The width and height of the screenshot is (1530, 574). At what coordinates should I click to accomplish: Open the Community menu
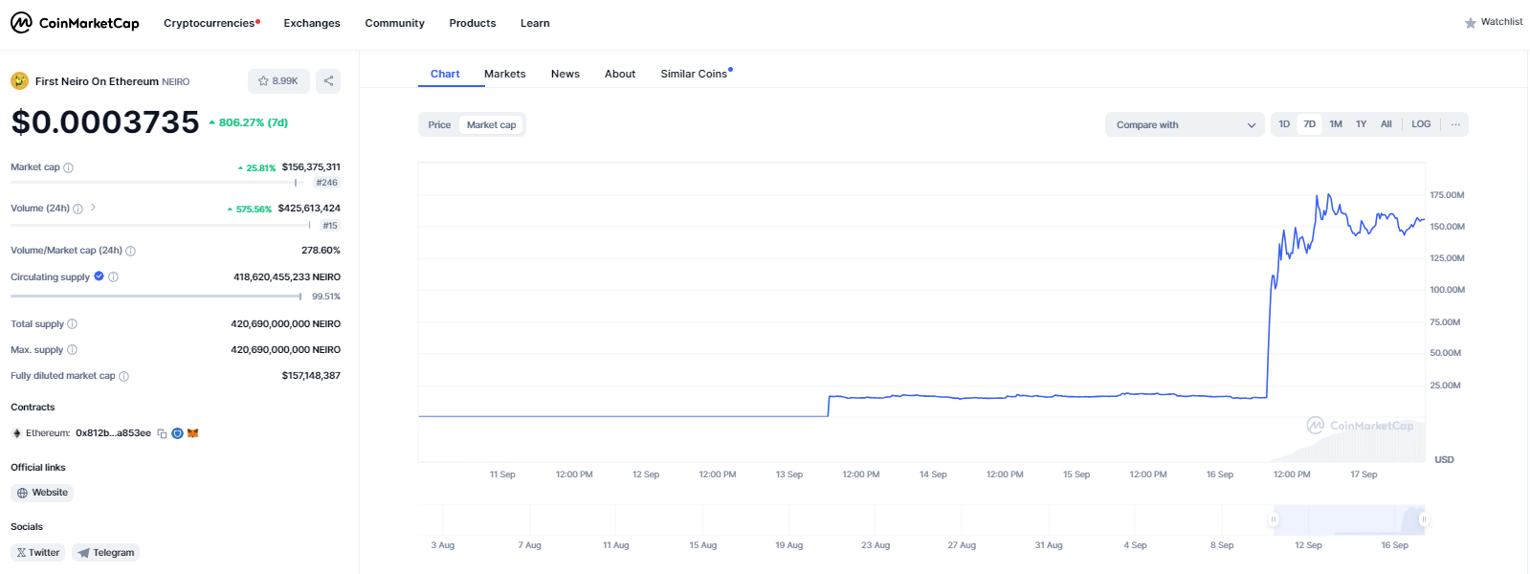[394, 23]
